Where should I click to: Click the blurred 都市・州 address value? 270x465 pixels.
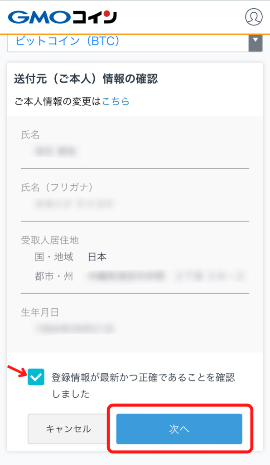pyautogui.click(x=166, y=277)
